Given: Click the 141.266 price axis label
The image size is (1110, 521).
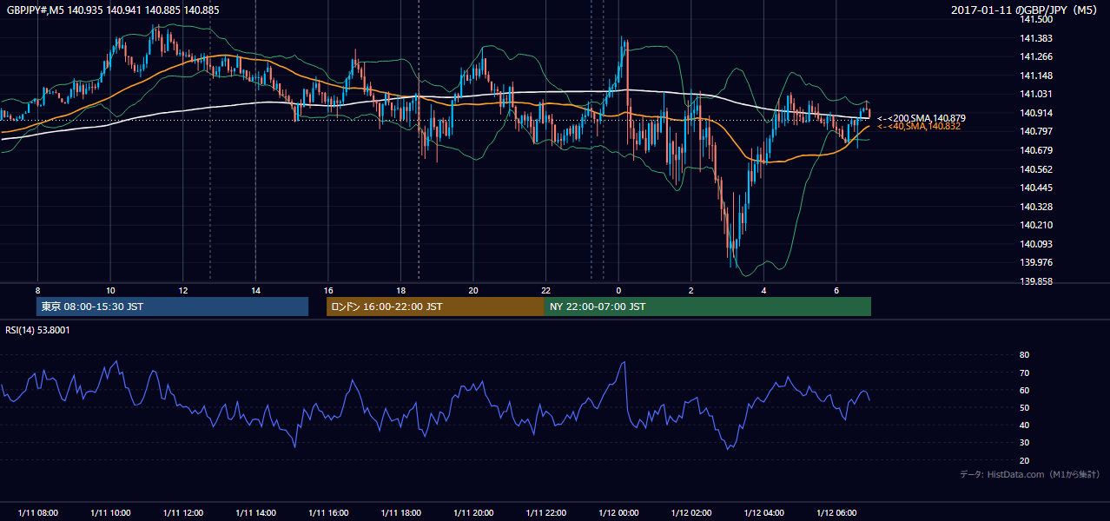Looking at the screenshot, I should 1035,56.
